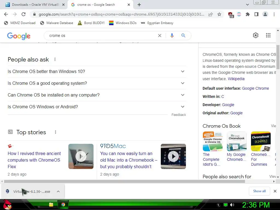Open Chrome three-dot menu
The width and height of the screenshot is (280, 210).
[x=274, y=14]
